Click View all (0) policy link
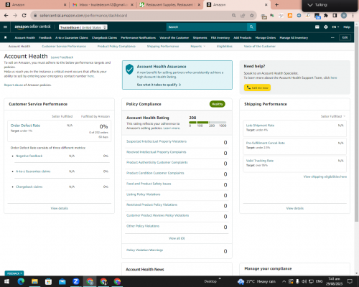Screen dimensions: 359x287 point(177,238)
